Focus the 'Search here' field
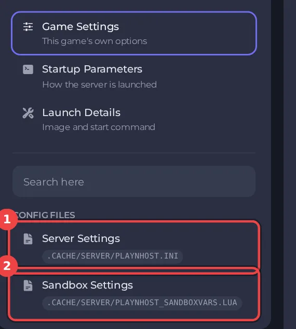296x329 pixels. [134, 181]
